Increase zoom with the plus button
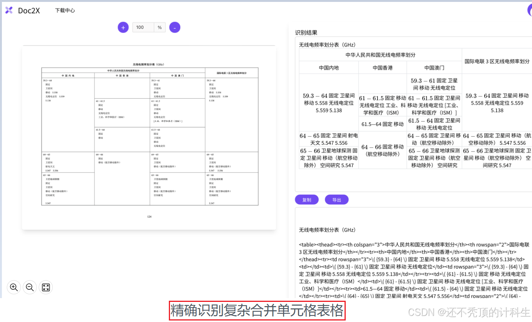Image resolution: width=532 pixels, height=322 pixels. click(123, 27)
